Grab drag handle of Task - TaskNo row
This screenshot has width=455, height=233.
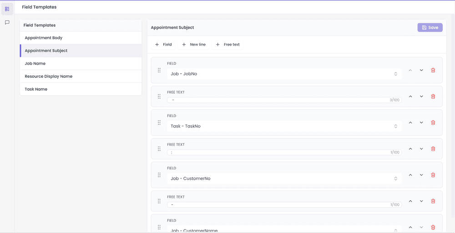coord(159,122)
